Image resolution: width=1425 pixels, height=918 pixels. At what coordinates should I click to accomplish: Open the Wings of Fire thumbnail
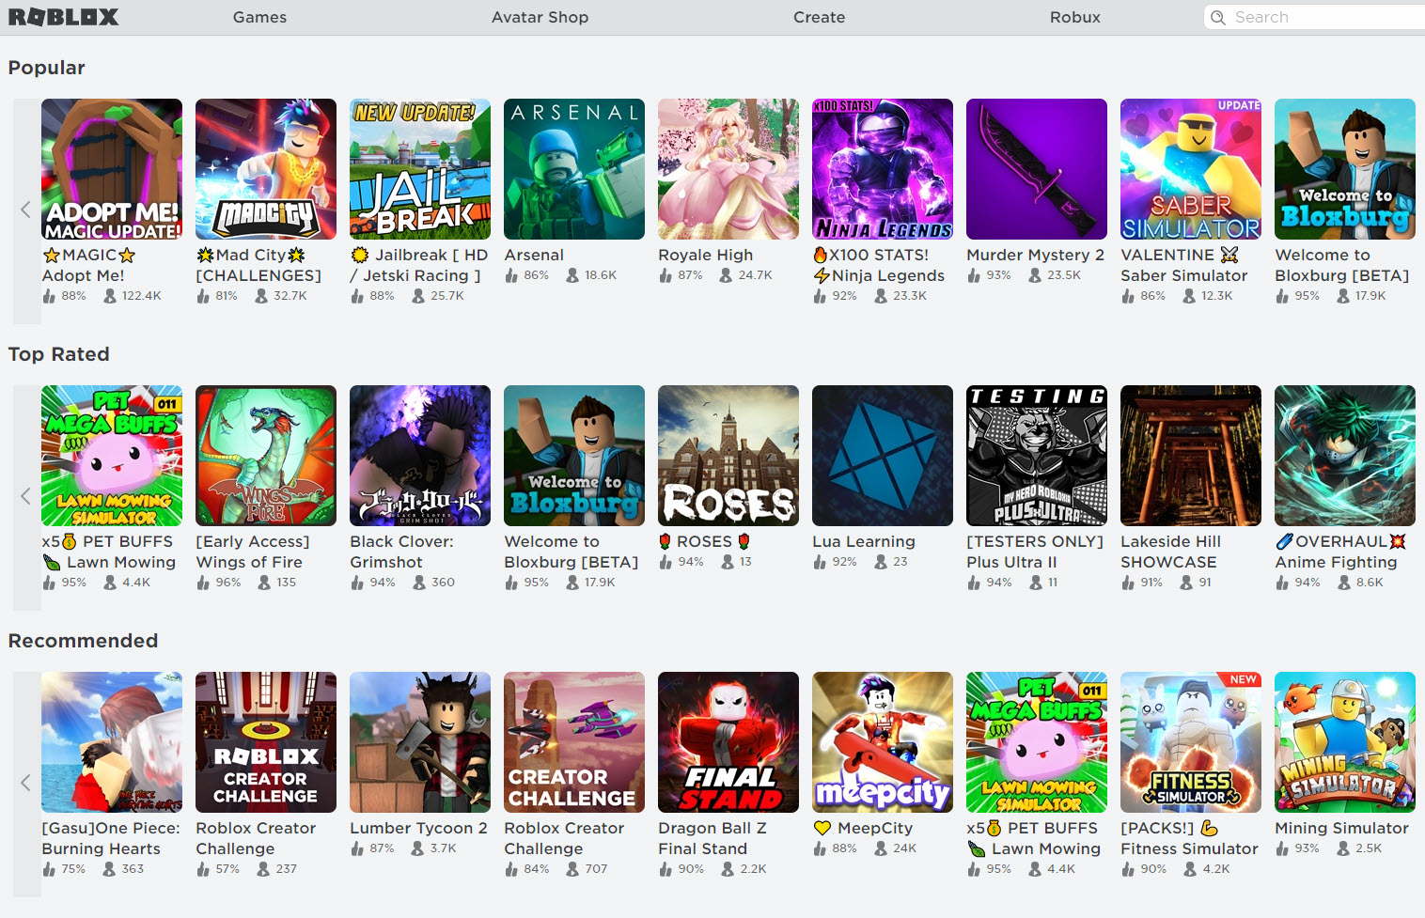pos(266,456)
